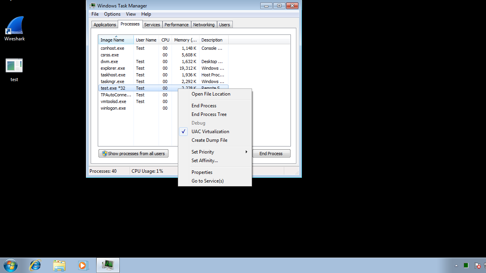
Task: Switch to the Users tab
Action: pyautogui.click(x=225, y=25)
